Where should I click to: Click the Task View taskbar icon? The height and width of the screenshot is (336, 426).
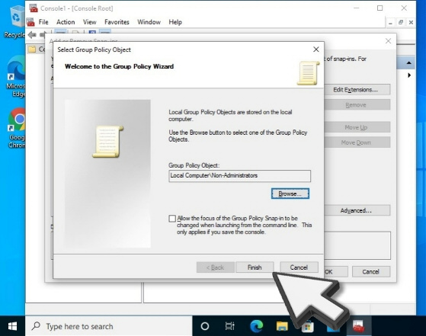point(230,326)
